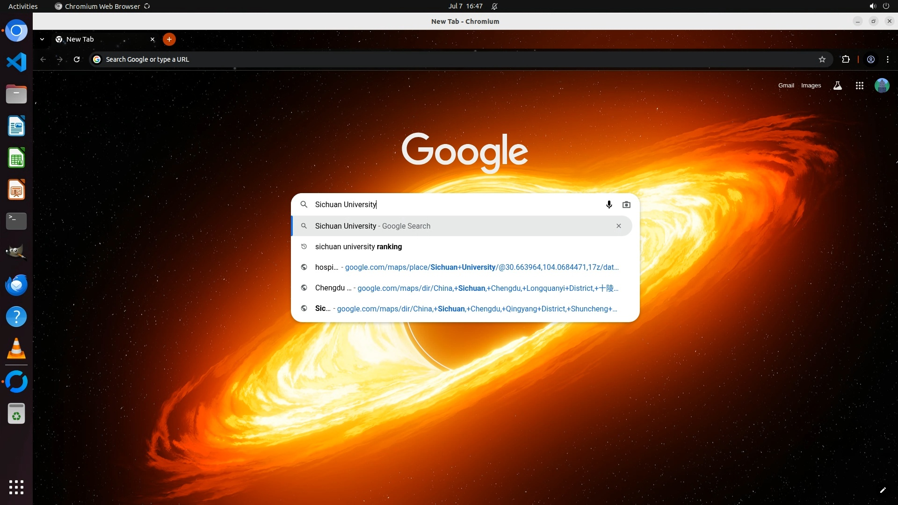Open the Chromium three-dot menu

(887, 59)
